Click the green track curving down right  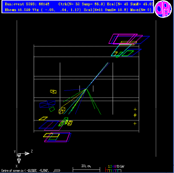[94, 101]
